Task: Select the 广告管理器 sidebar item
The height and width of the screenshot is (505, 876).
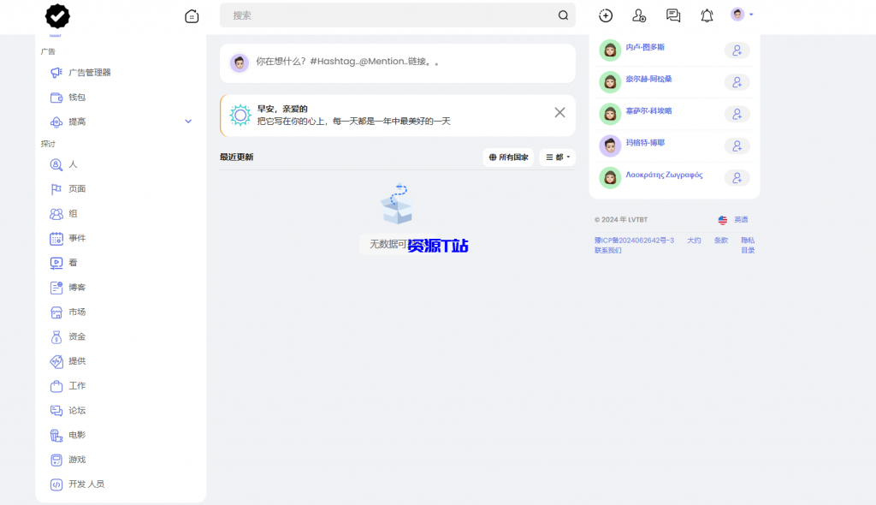Action: [x=90, y=73]
